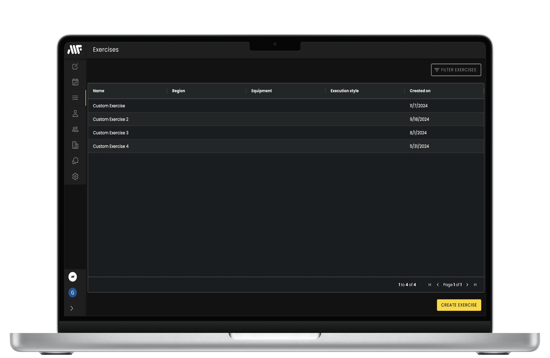Open the calendar sidebar icon

(75, 82)
